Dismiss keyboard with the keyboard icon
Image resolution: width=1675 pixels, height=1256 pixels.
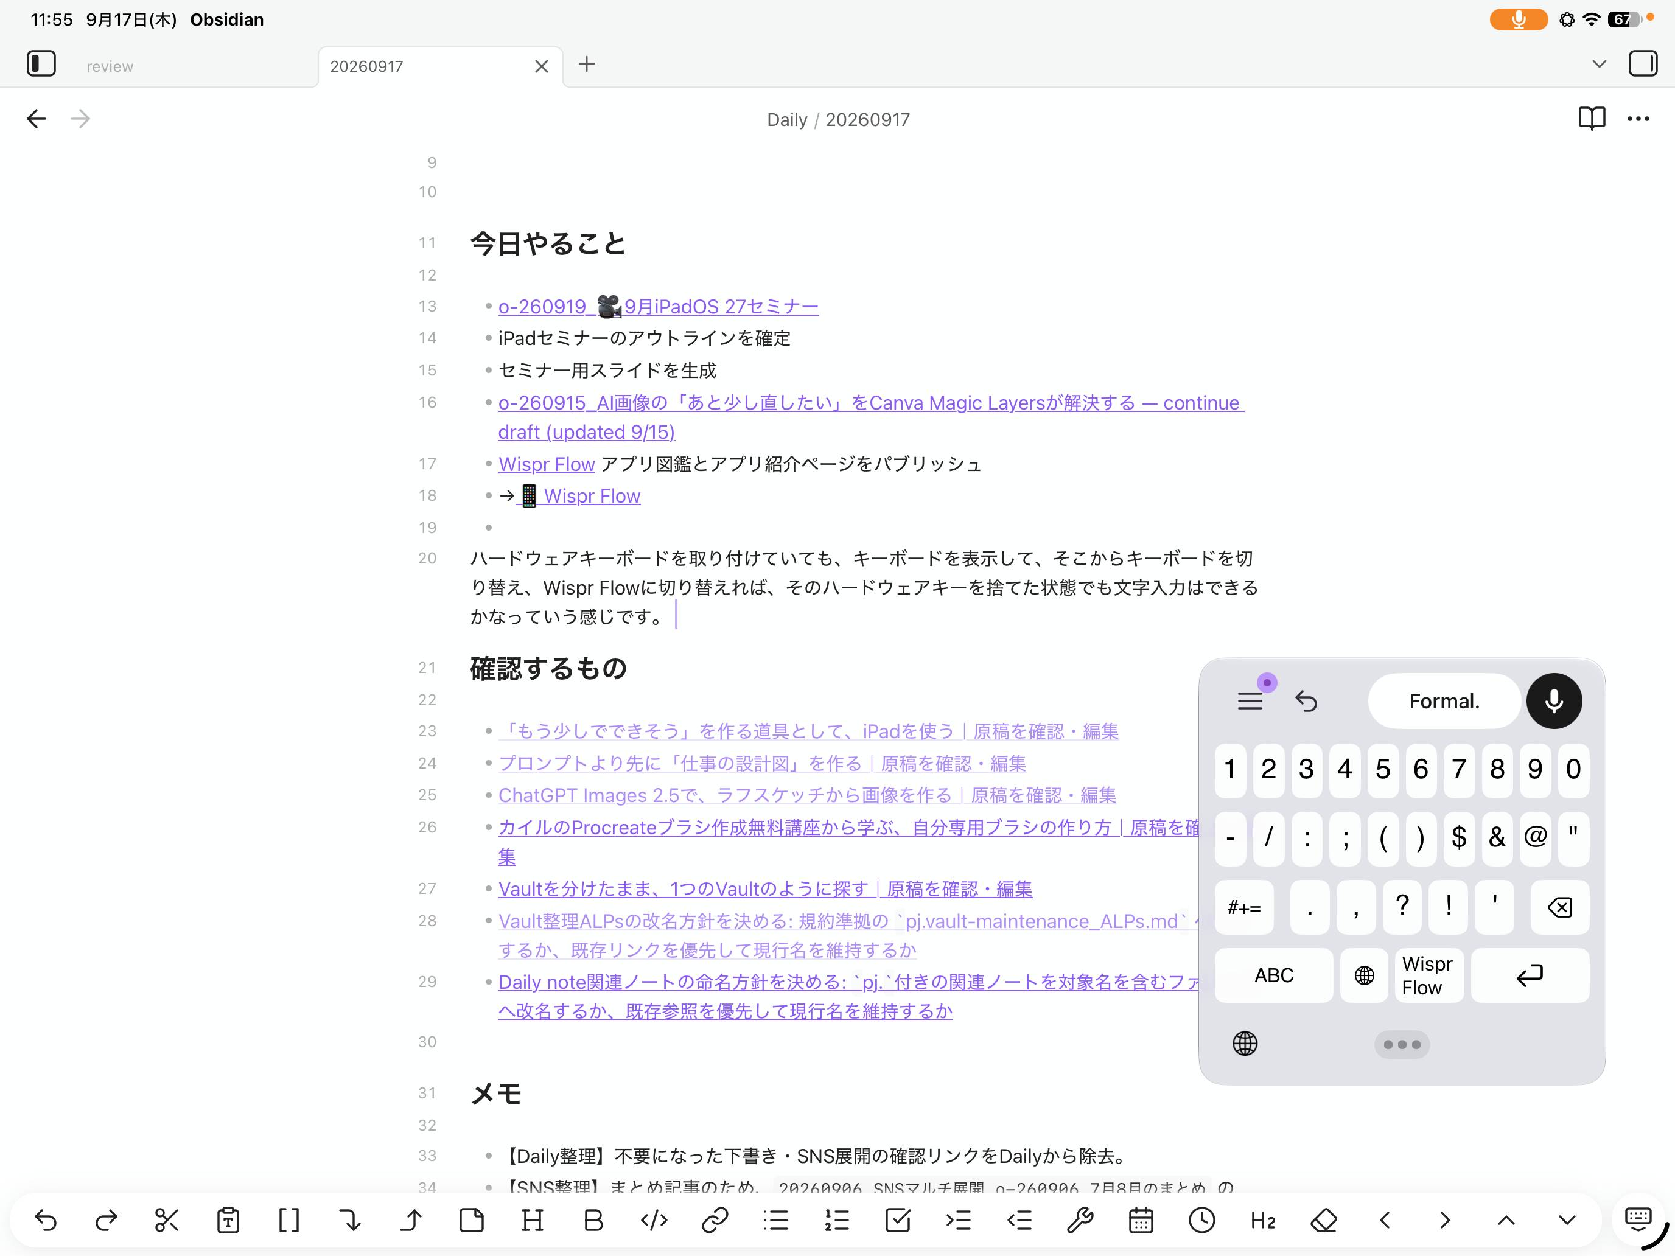tap(1638, 1218)
